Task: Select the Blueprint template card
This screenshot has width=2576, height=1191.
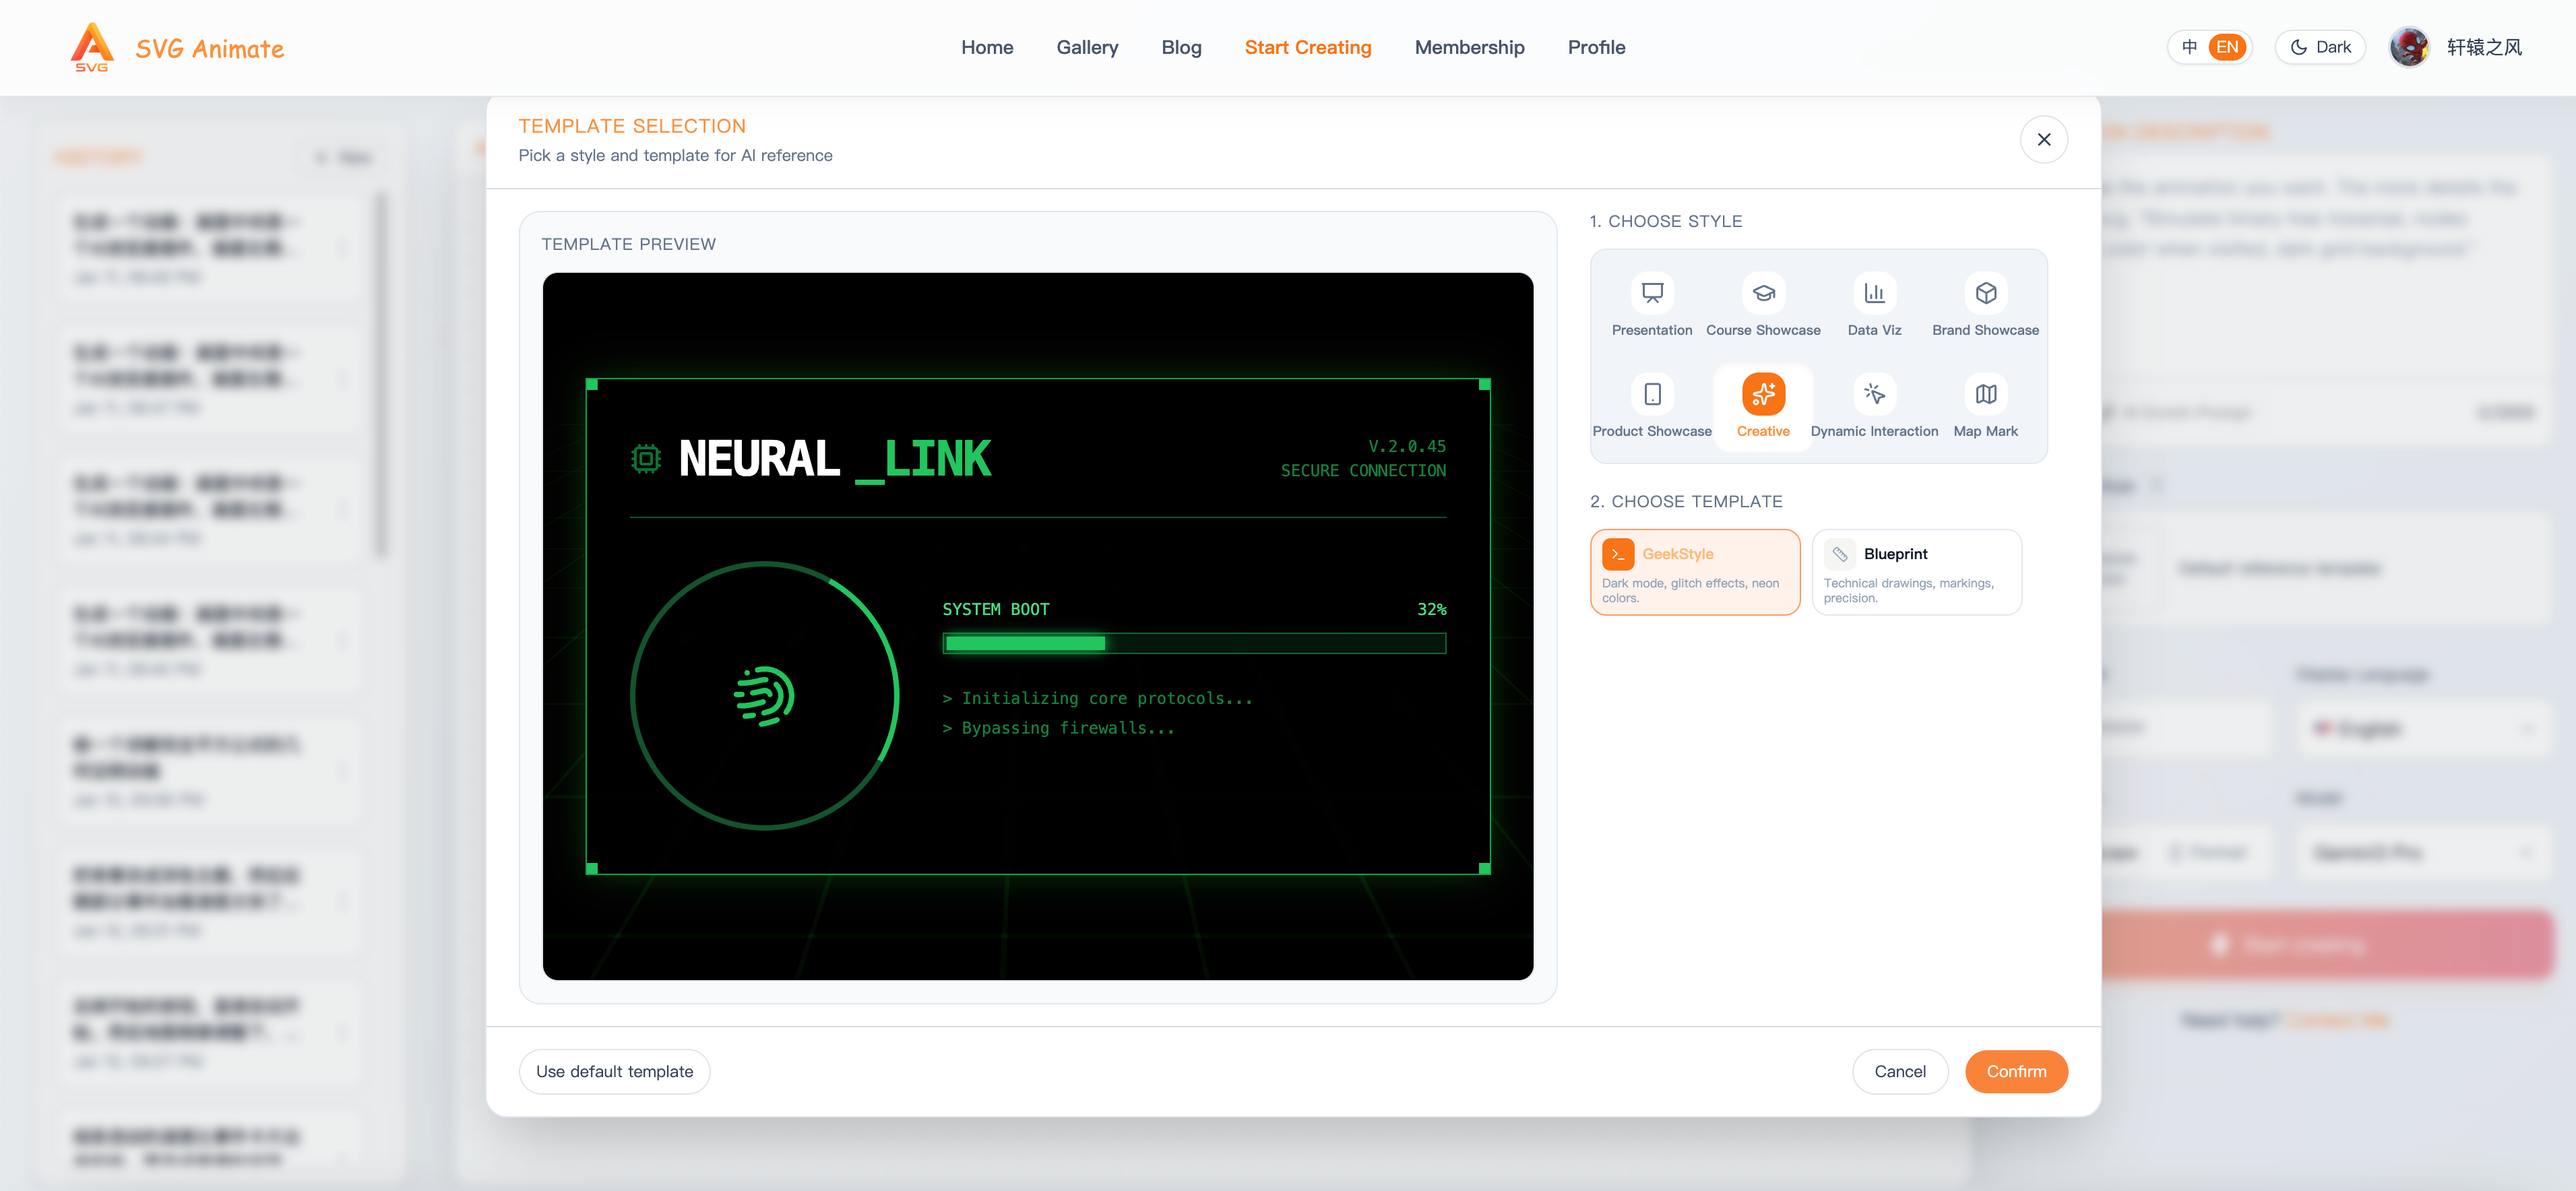Action: click(1917, 572)
